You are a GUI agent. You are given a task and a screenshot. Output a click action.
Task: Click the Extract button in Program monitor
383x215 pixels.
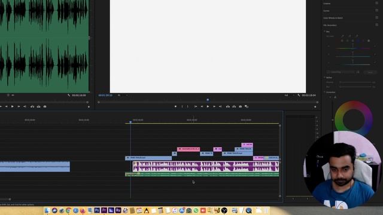[x=234, y=106]
